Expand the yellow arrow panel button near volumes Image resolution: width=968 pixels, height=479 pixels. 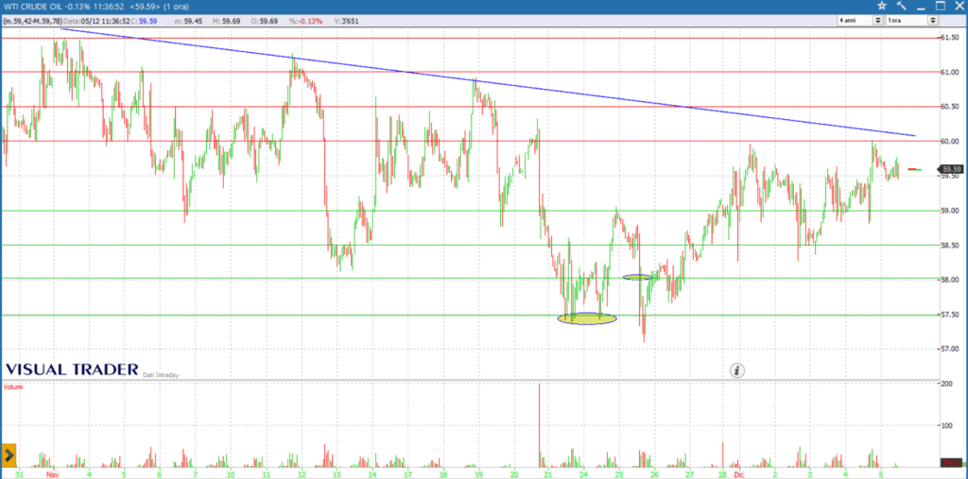point(8,455)
